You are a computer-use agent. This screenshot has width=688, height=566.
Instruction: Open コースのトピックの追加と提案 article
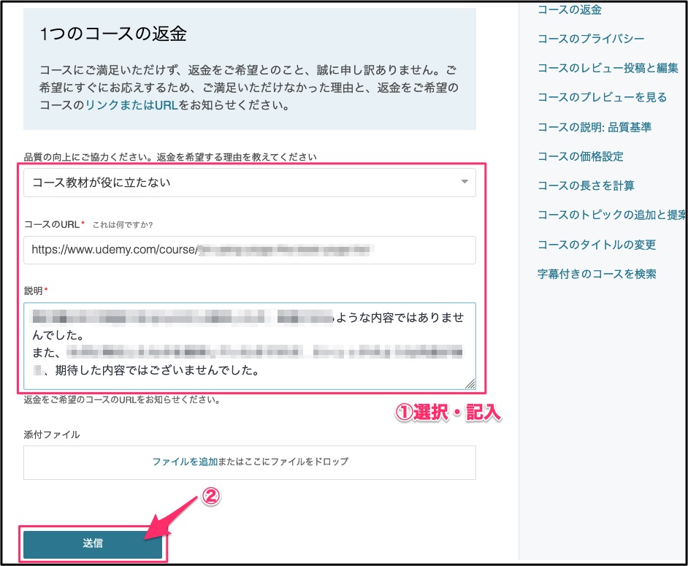[x=611, y=215]
